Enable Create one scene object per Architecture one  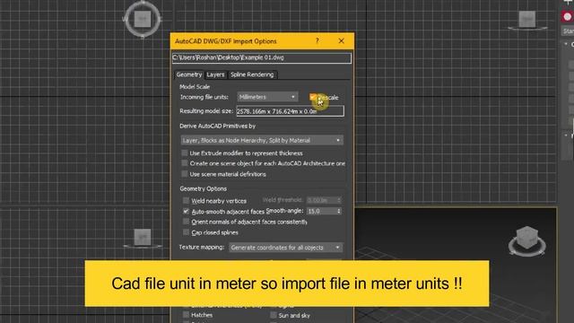click(185, 163)
